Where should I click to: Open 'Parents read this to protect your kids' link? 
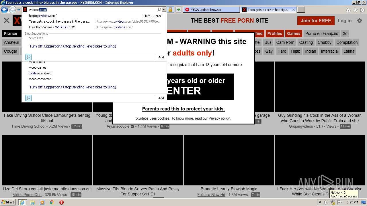point(183,109)
